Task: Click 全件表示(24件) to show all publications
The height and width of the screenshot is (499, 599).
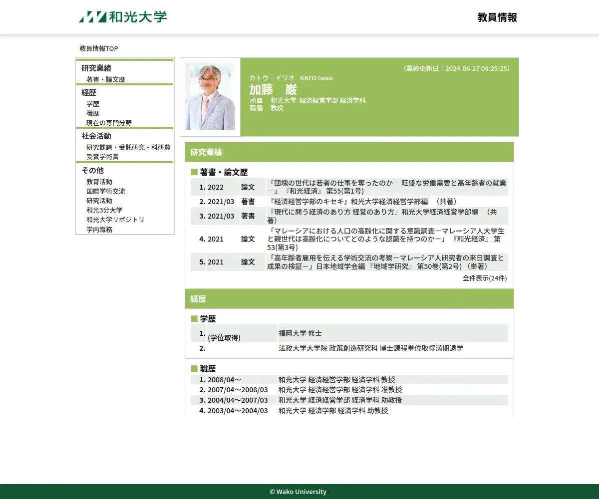Action: 485,278
